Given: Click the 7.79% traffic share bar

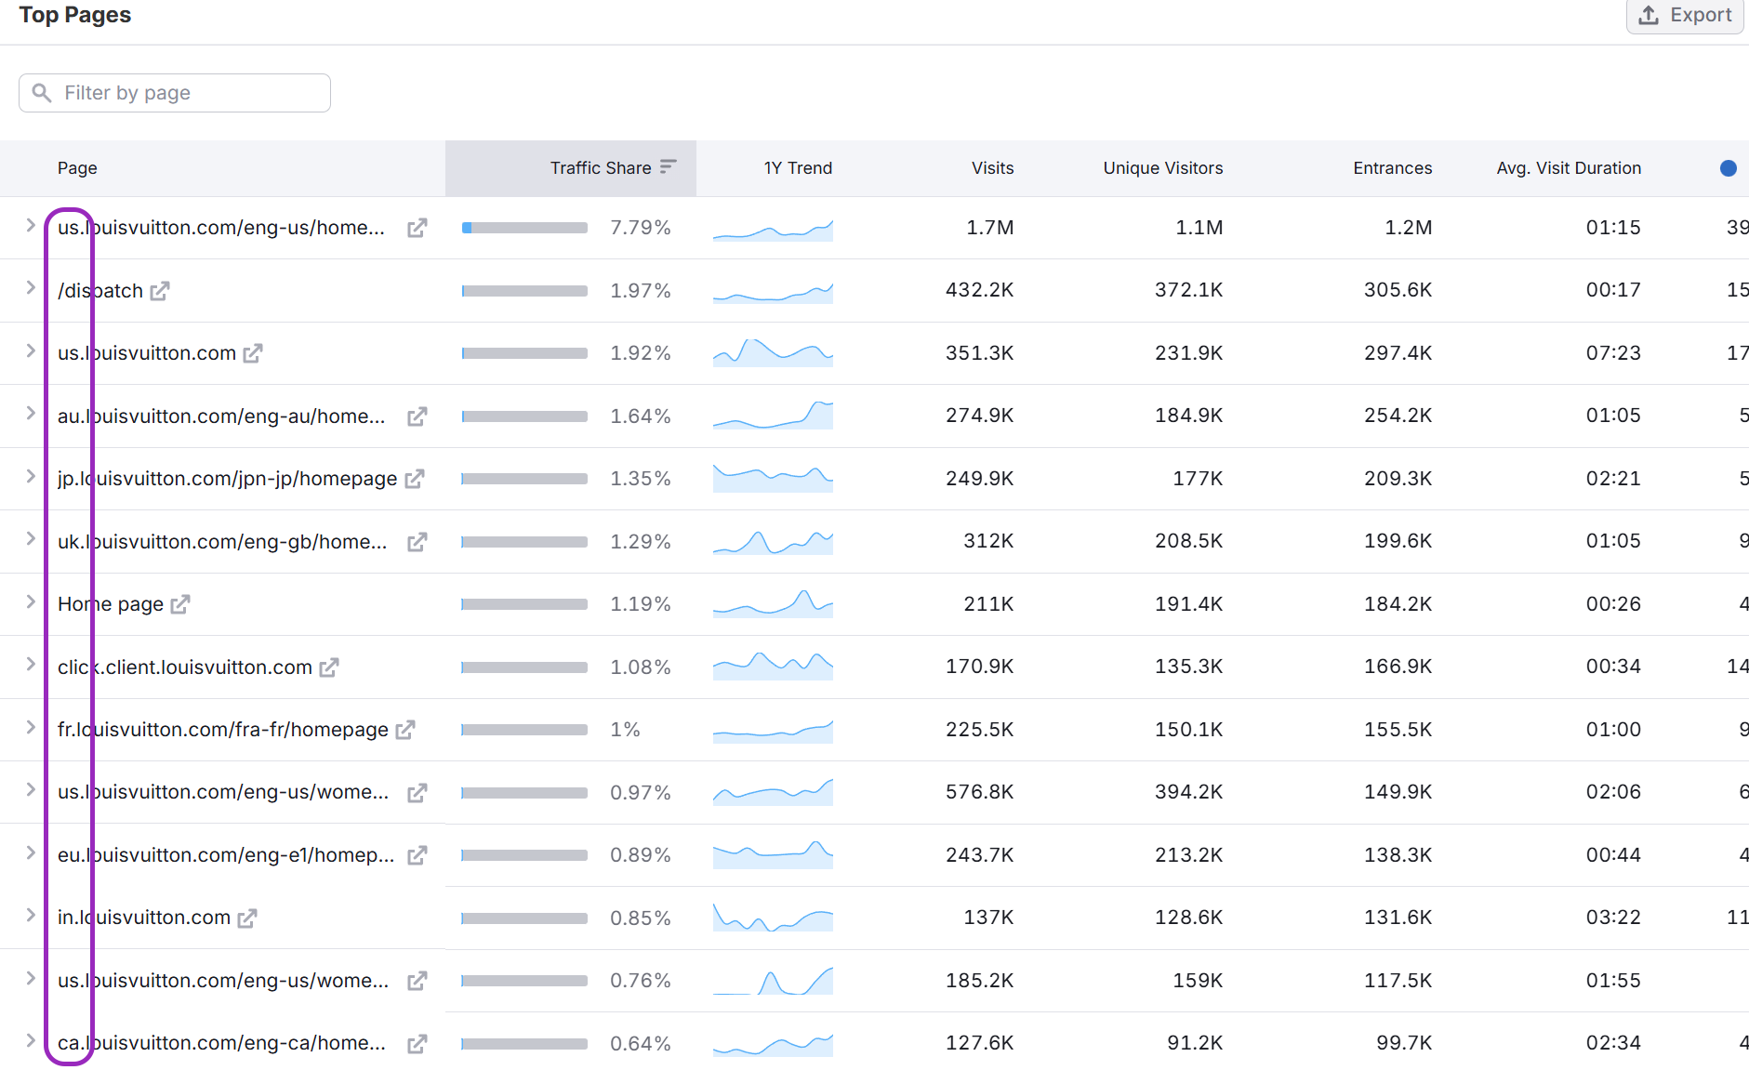Looking at the screenshot, I should pos(524,228).
